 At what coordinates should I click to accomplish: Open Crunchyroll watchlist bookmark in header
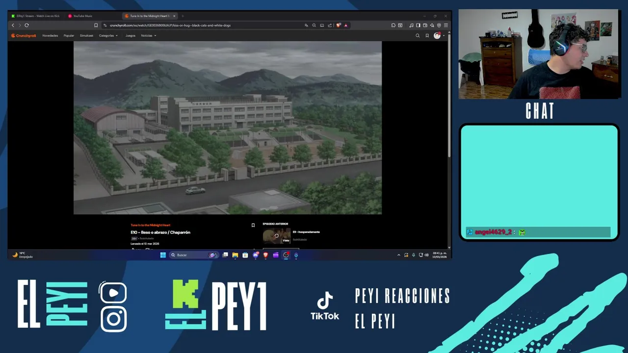pyautogui.click(x=427, y=35)
